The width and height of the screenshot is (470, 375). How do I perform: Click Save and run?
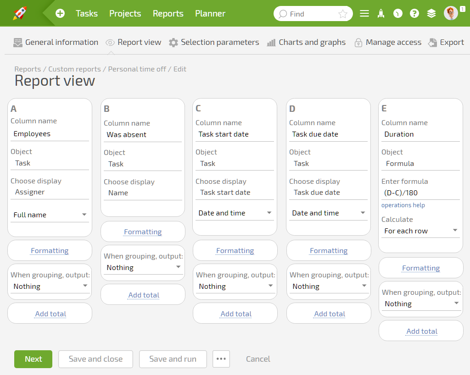(173, 359)
